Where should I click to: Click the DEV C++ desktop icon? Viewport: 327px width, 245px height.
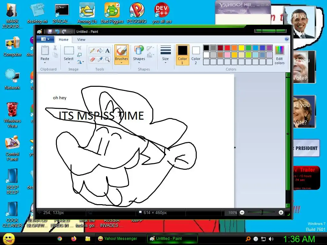tap(162, 13)
